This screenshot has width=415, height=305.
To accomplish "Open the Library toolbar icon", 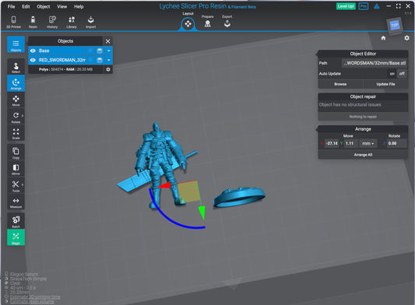I will point(72,22).
